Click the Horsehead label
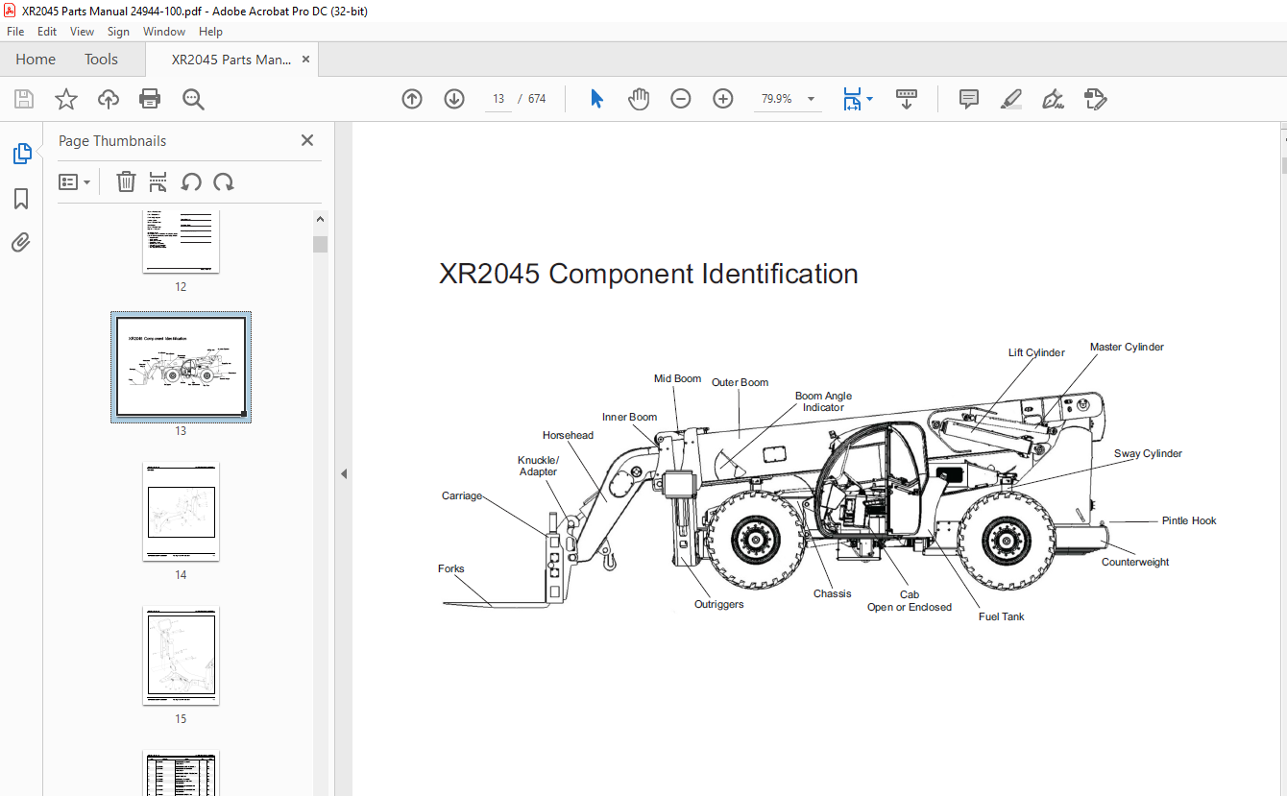This screenshot has height=796, width=1287. (x=568, y=435)
